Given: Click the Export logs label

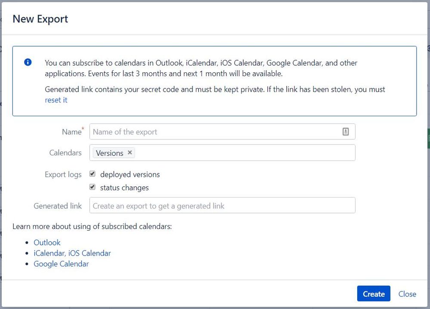Looking at the screenshot, I should [63, 174].
